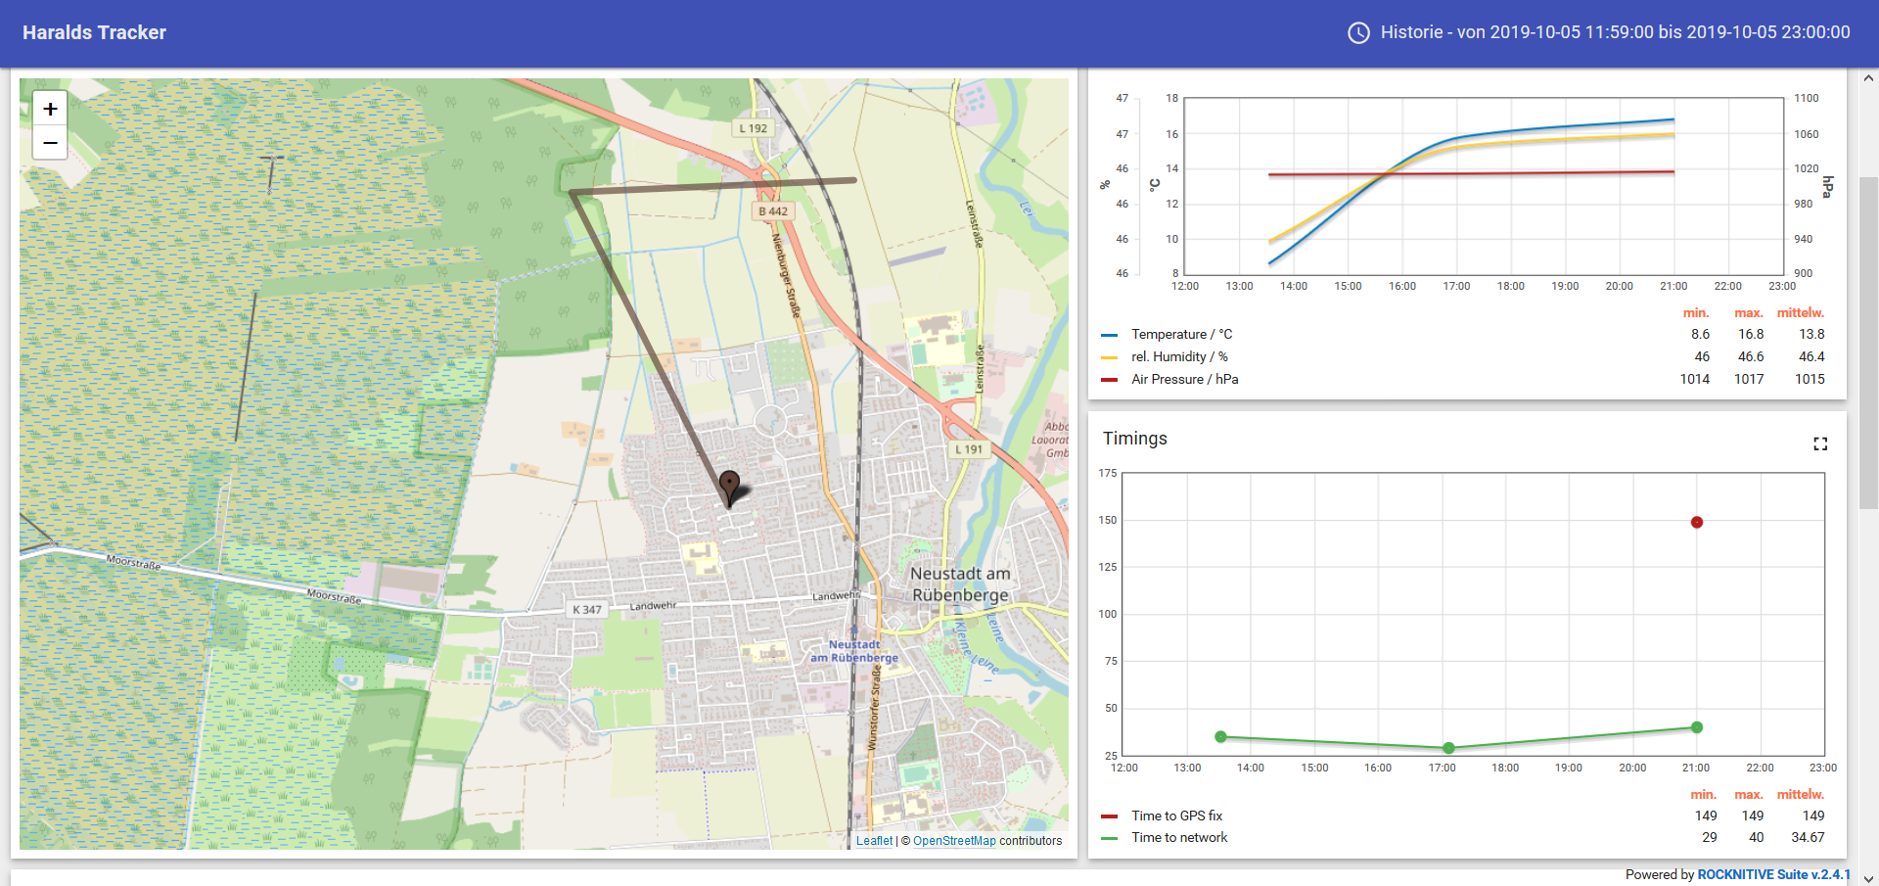This screenshot has height=886, width=1879.
Task: Click Temperature mittelw. value 13.8
Action: (x=1811, y=334)
